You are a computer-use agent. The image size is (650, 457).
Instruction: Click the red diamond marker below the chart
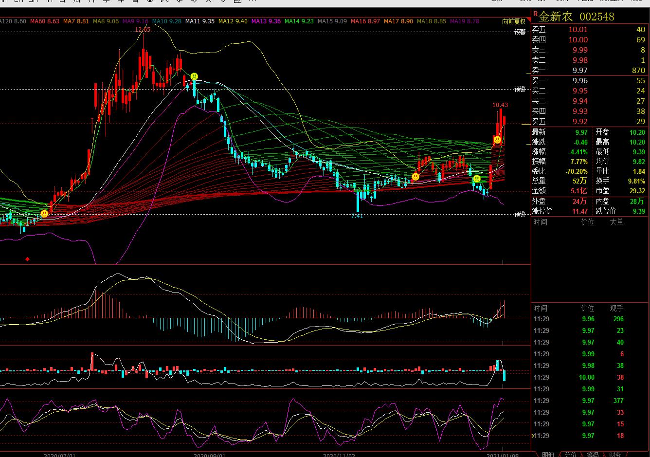[x=27, y=259]
